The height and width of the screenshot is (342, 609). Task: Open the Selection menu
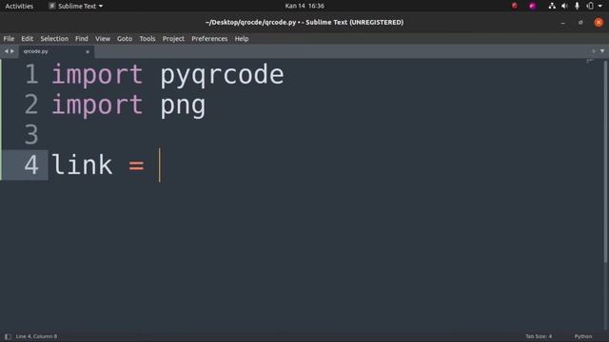tap(54, 39)
